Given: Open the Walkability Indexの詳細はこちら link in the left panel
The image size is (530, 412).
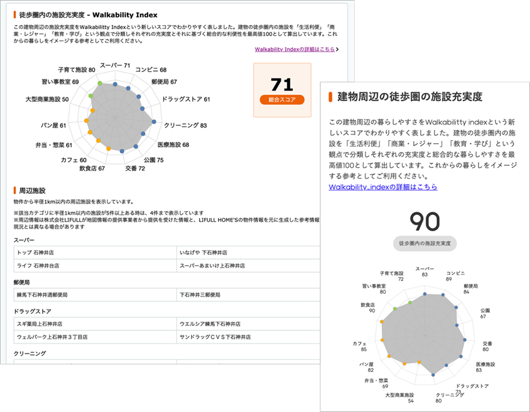Looking at the screenshot, I should (x=295, y=50).
